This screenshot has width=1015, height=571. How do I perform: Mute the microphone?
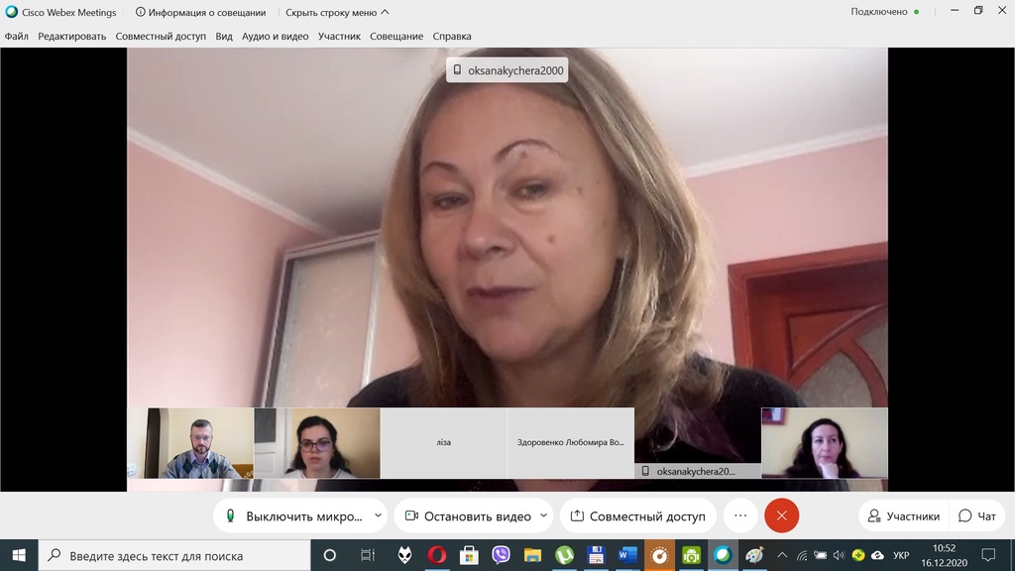(293, 515)
